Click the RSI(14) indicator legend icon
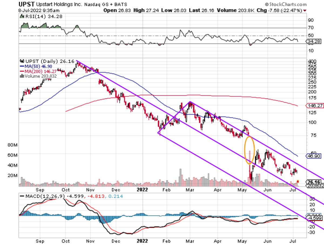This screenshot has width=324, height=245. pos(22,16)
